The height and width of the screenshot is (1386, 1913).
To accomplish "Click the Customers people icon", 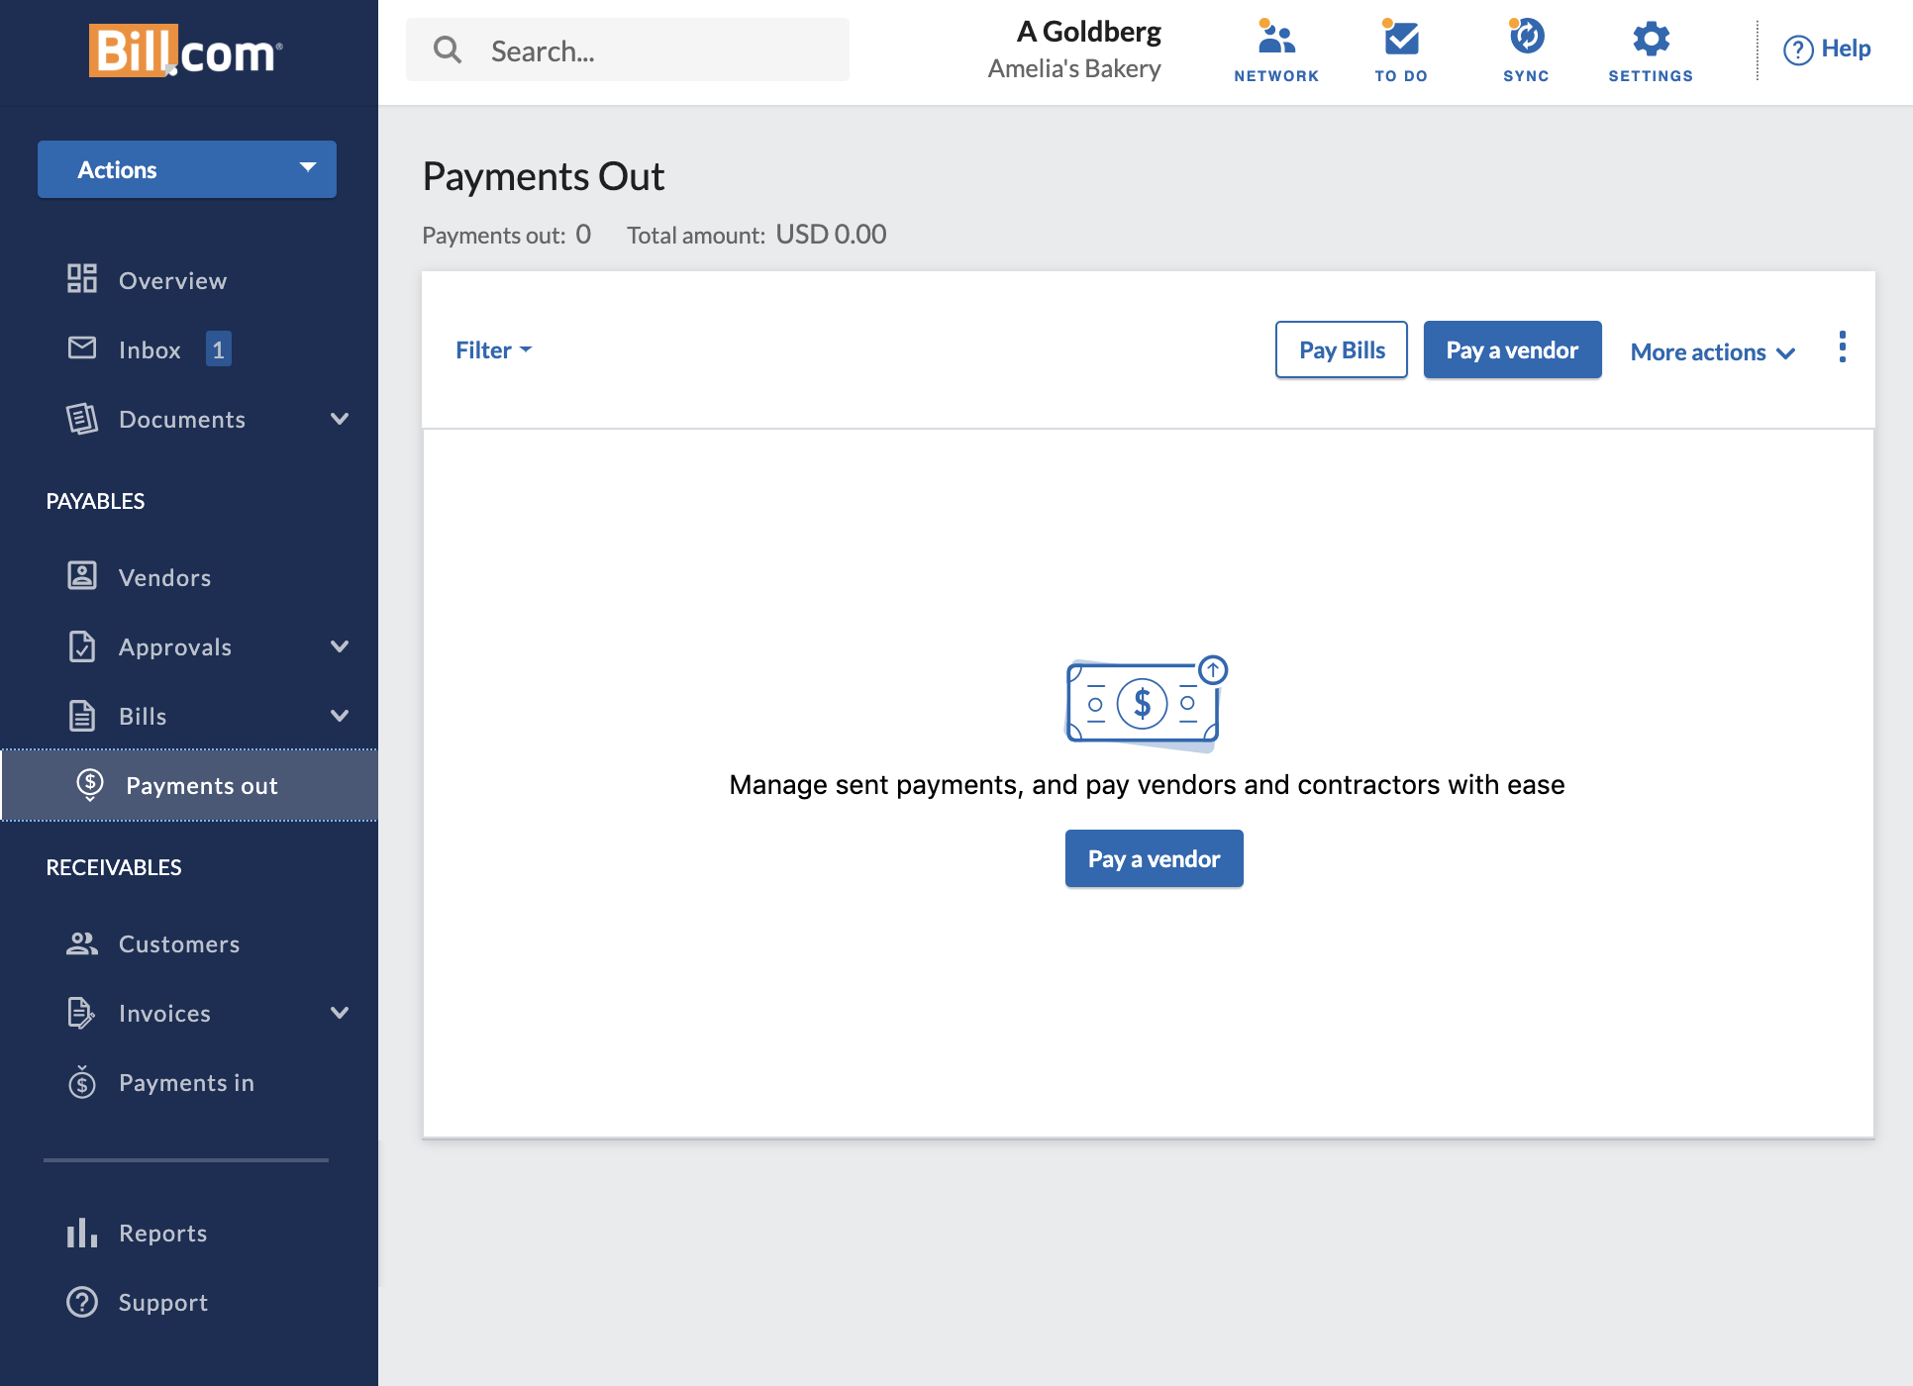I will (82, 943).
